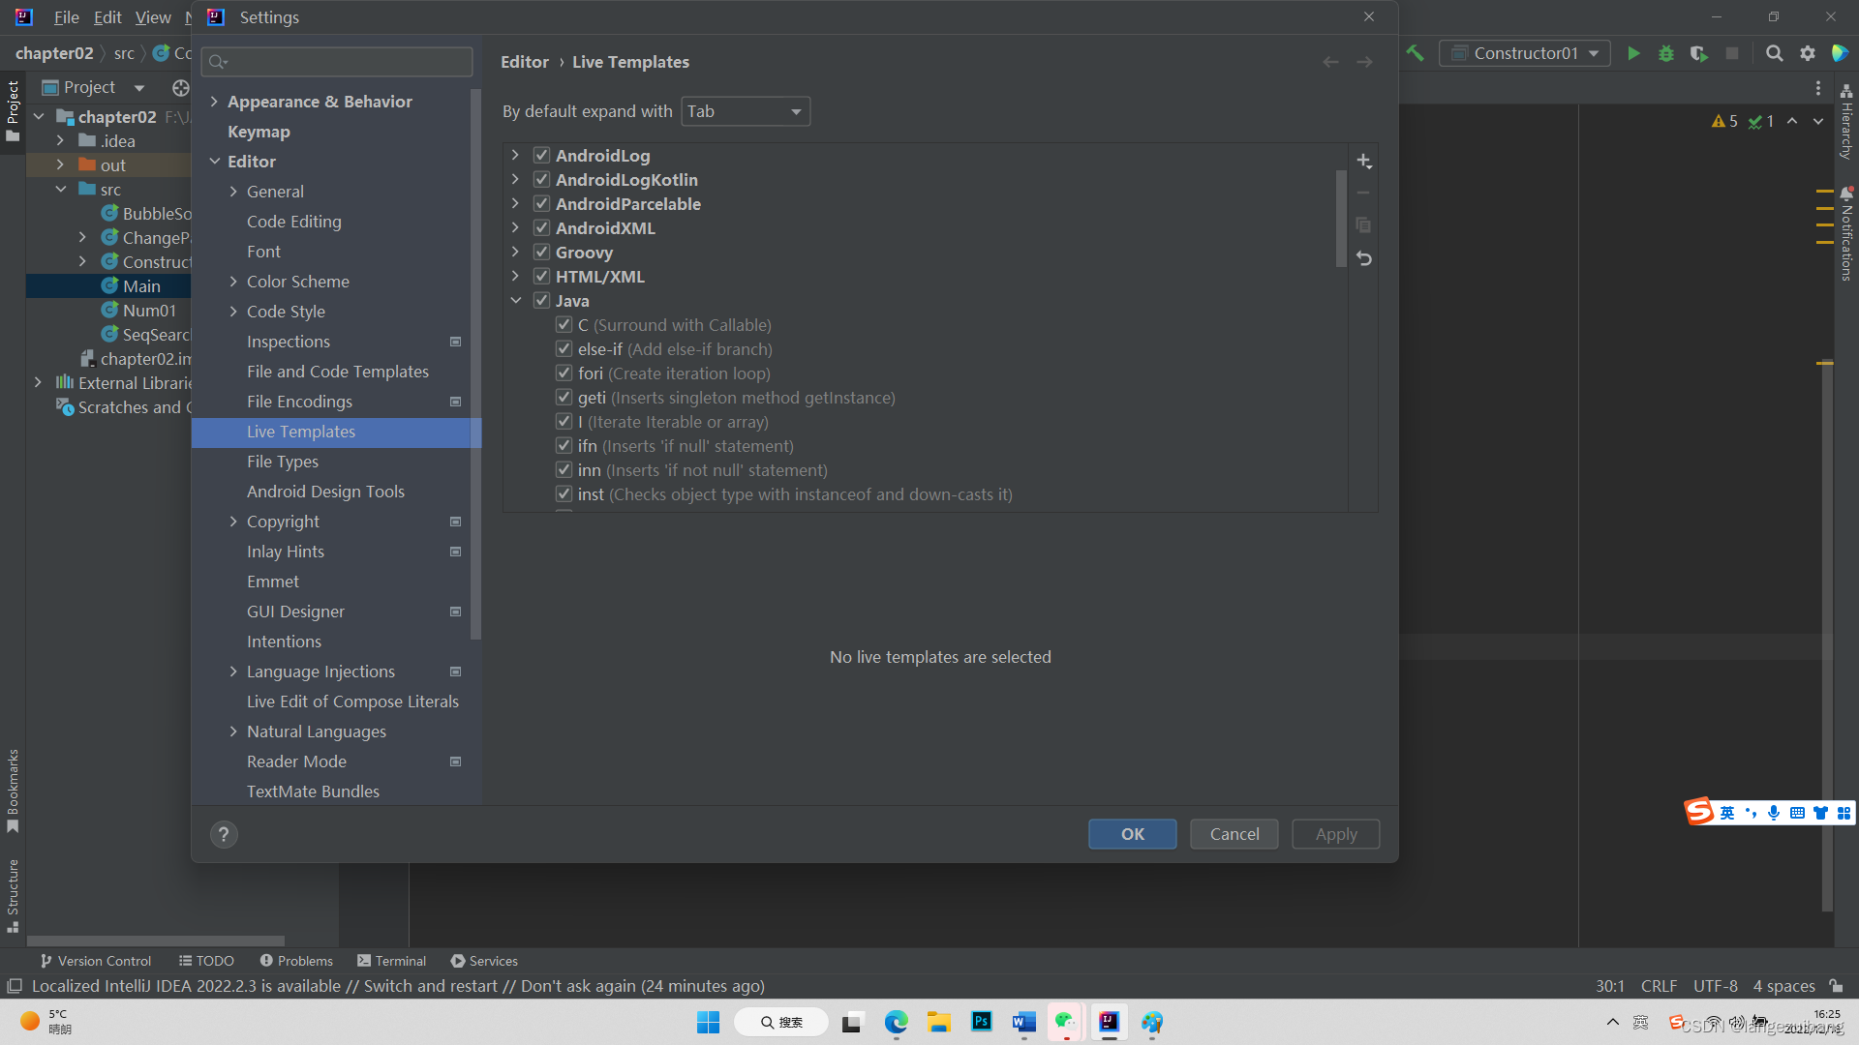Toggle the fori template checkbox

pyautogui.click(x=564, y=373)
